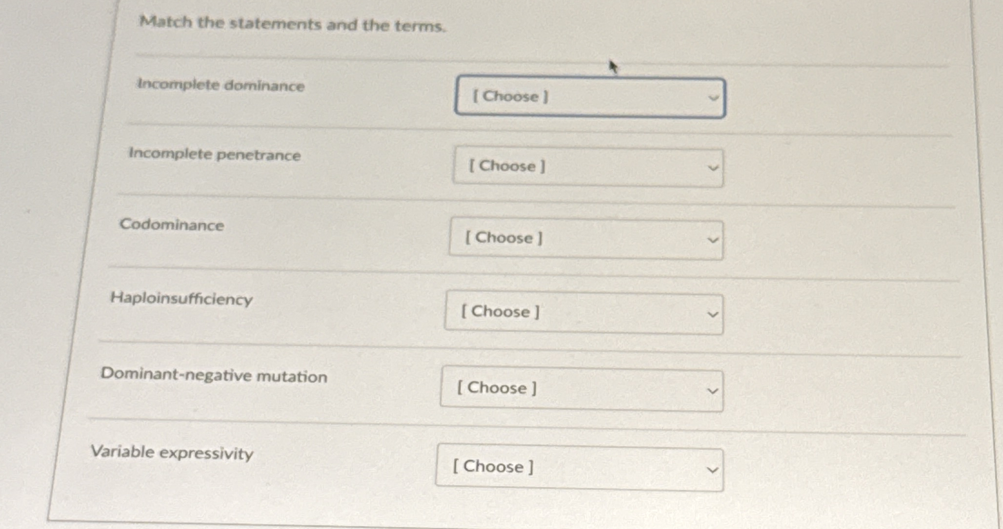The image size is (1003, 529).
Task: Open the Incomplete penetrance answer dropdown
Action: click(588, 166)
